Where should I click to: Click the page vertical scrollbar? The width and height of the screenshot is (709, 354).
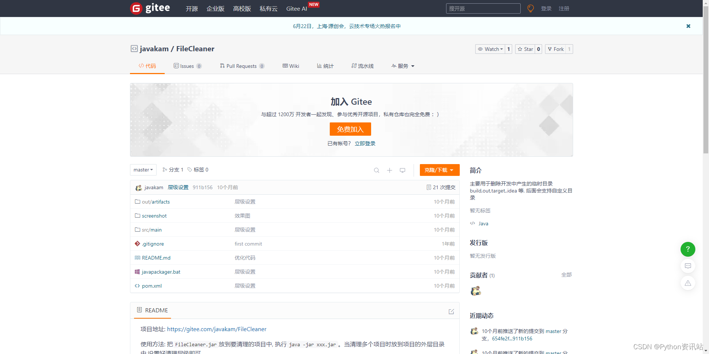coord(706,79)
